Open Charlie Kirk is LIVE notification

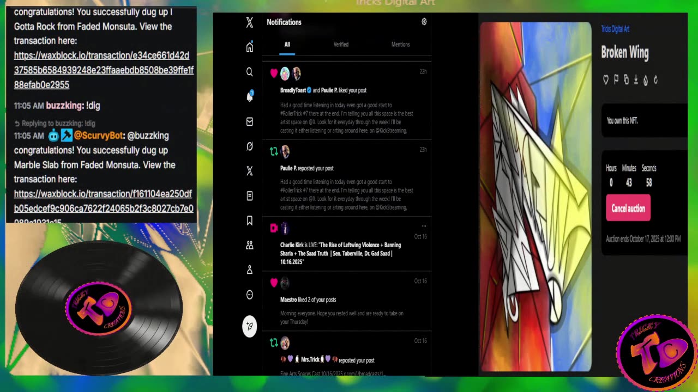coord(346,244)
